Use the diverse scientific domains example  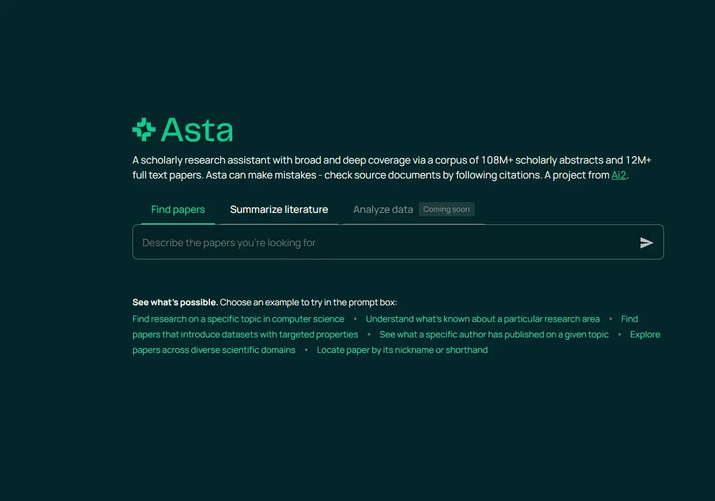pyautogui.click(x=214, y=350)
